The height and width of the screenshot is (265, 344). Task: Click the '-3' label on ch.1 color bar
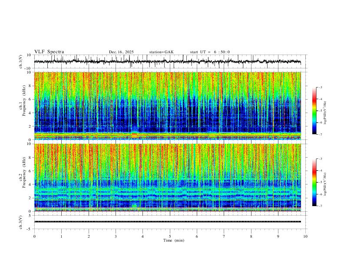pos(320,87)
